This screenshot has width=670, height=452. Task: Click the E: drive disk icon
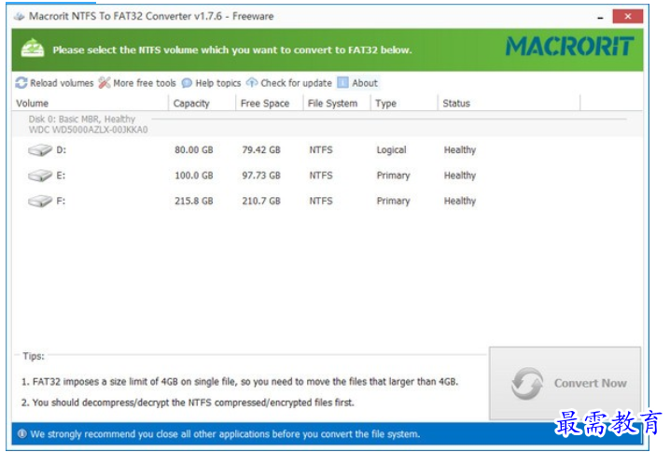(40, 176)
